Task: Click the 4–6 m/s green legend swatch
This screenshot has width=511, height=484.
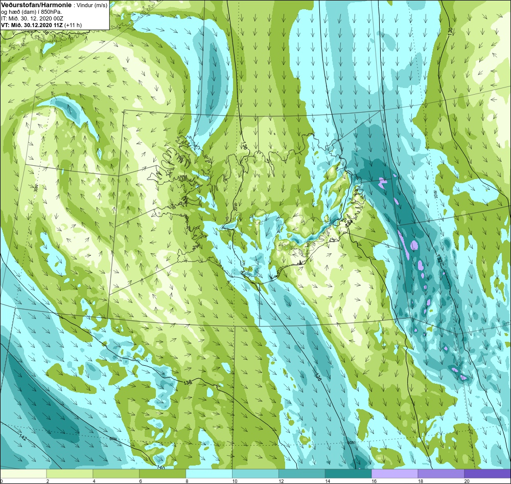Action: (x=116, y=474)
